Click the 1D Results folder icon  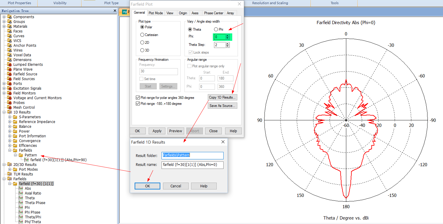coord(10,112)
